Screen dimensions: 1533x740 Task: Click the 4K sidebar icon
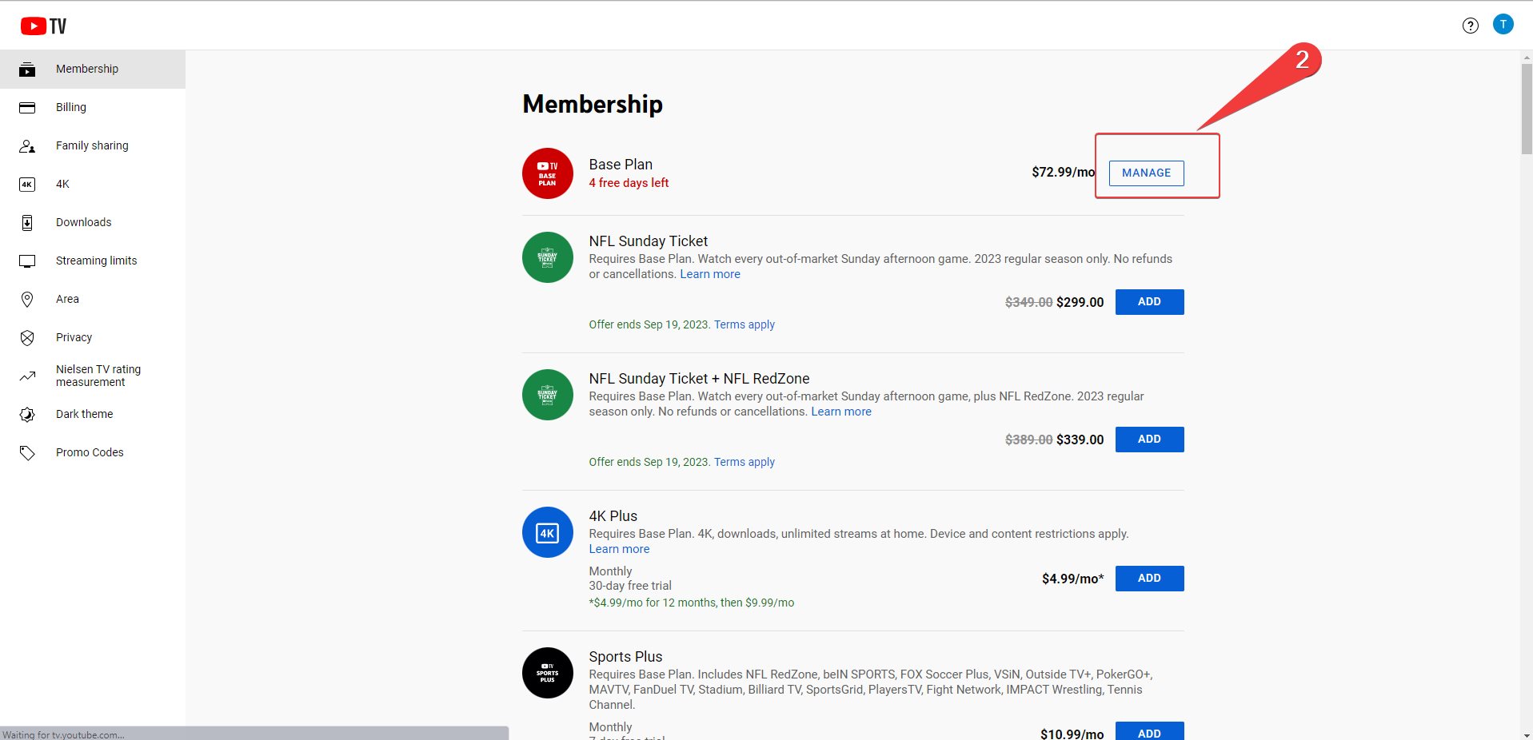28,184
